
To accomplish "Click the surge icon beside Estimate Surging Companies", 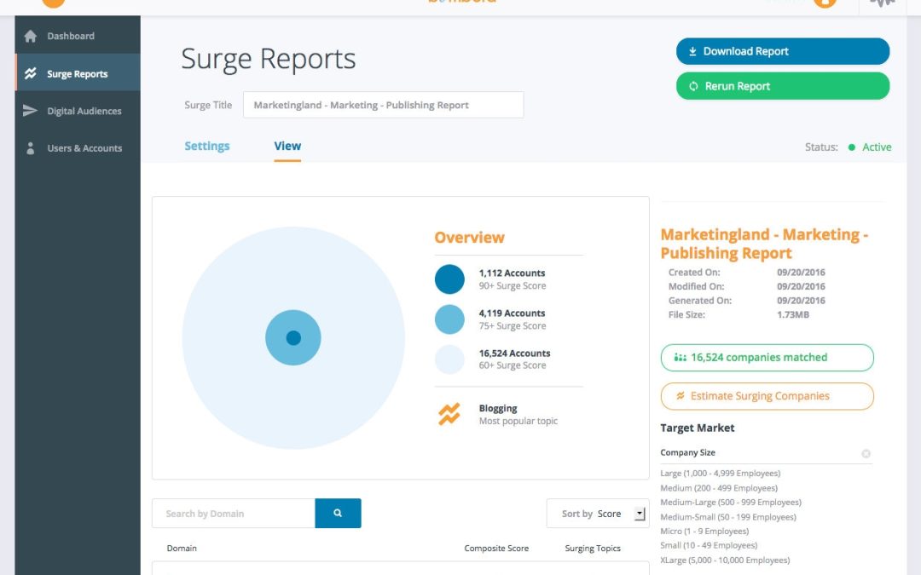I will 681,396.
